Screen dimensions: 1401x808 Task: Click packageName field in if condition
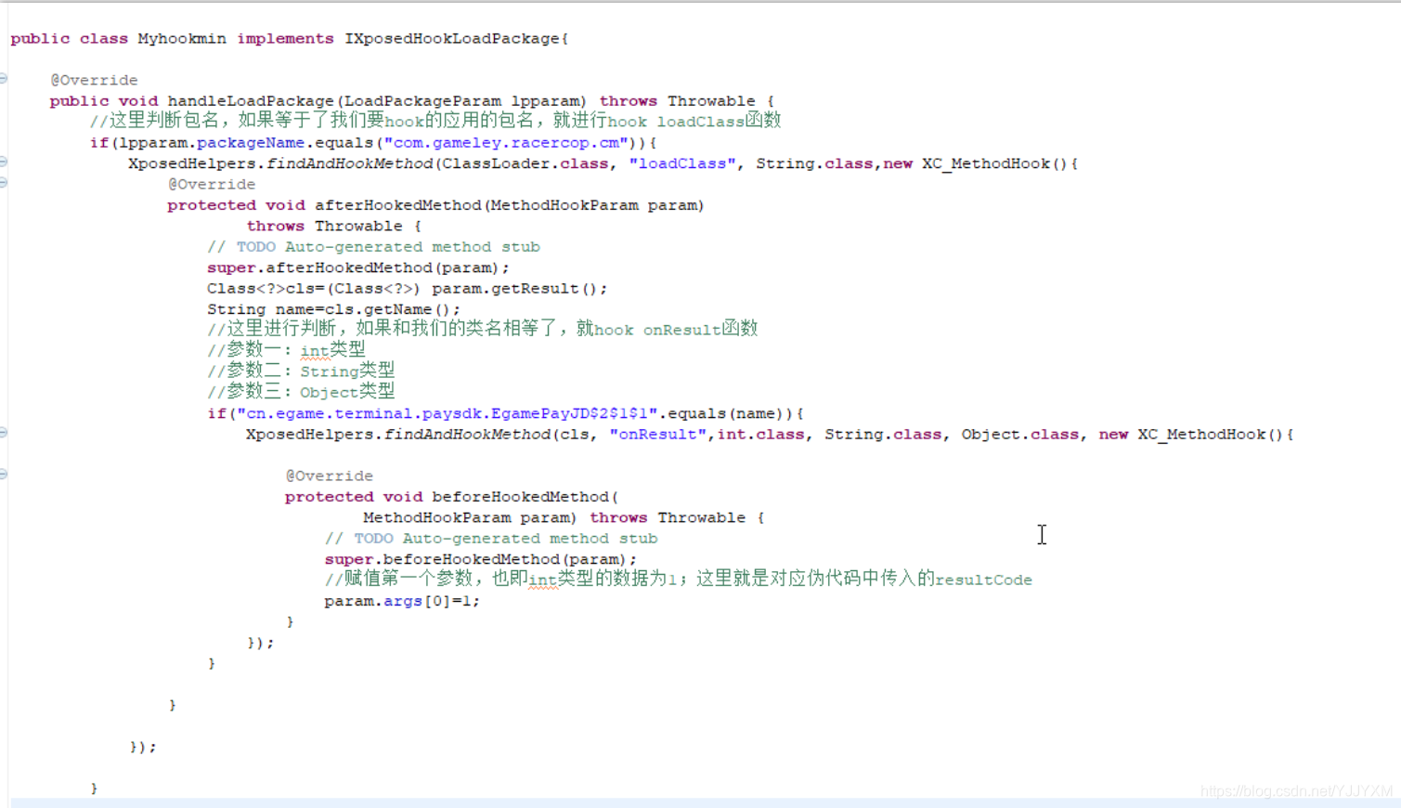tap(251, 143)
